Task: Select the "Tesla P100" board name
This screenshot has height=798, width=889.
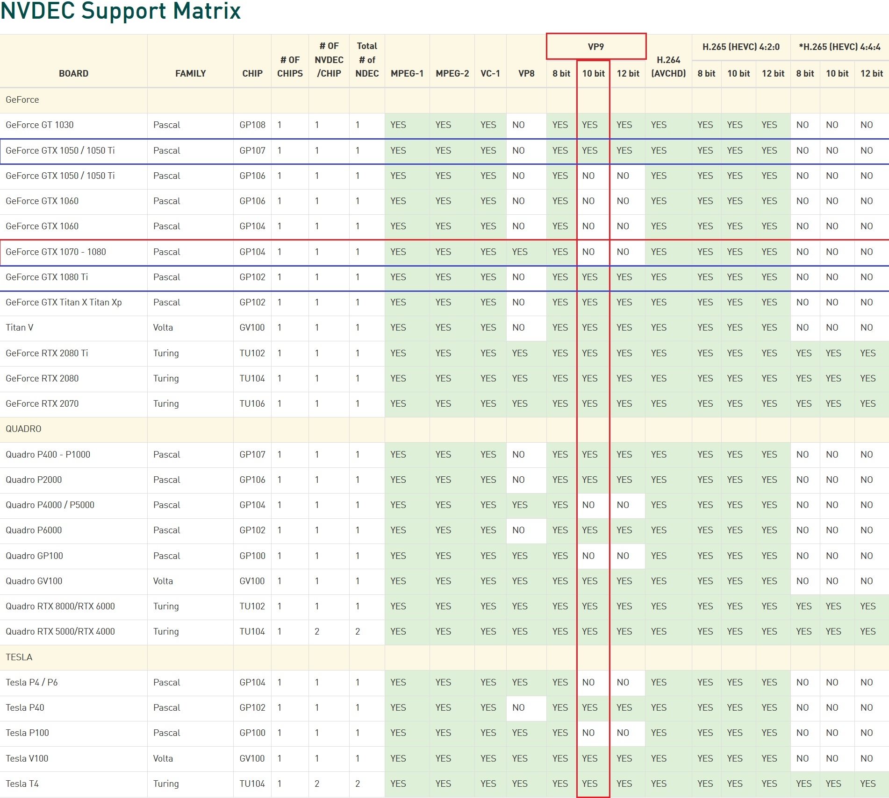Action: (x=28, y=733)
